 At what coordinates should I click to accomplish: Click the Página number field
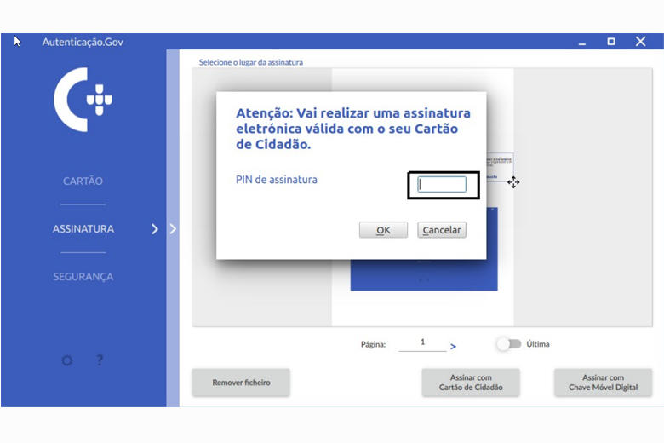[x=422, y=343]
